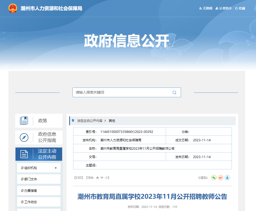Viewport: 256px width, 211px height.
Task: Click 浏览次数: 110 view count
Action: (x=168, y=207)
